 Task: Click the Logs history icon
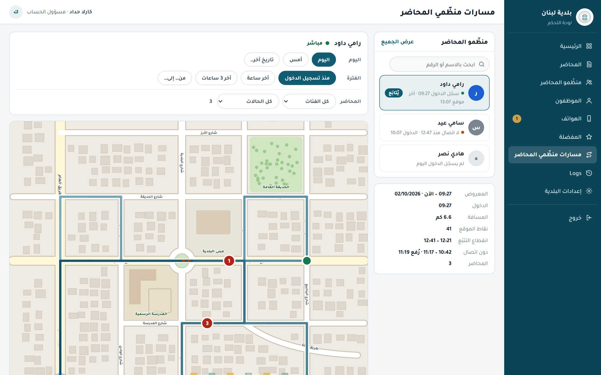point(589,173)
